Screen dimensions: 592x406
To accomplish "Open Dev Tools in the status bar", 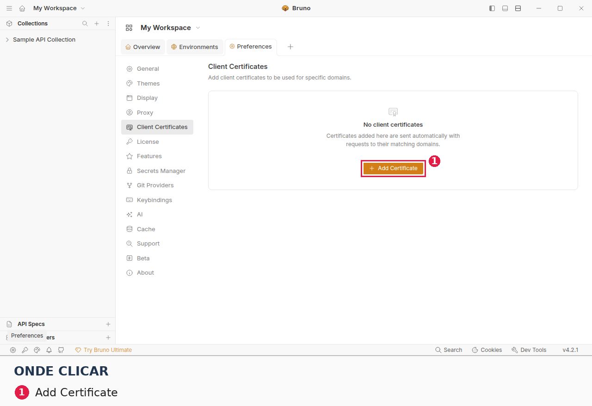I will (529, 350).
